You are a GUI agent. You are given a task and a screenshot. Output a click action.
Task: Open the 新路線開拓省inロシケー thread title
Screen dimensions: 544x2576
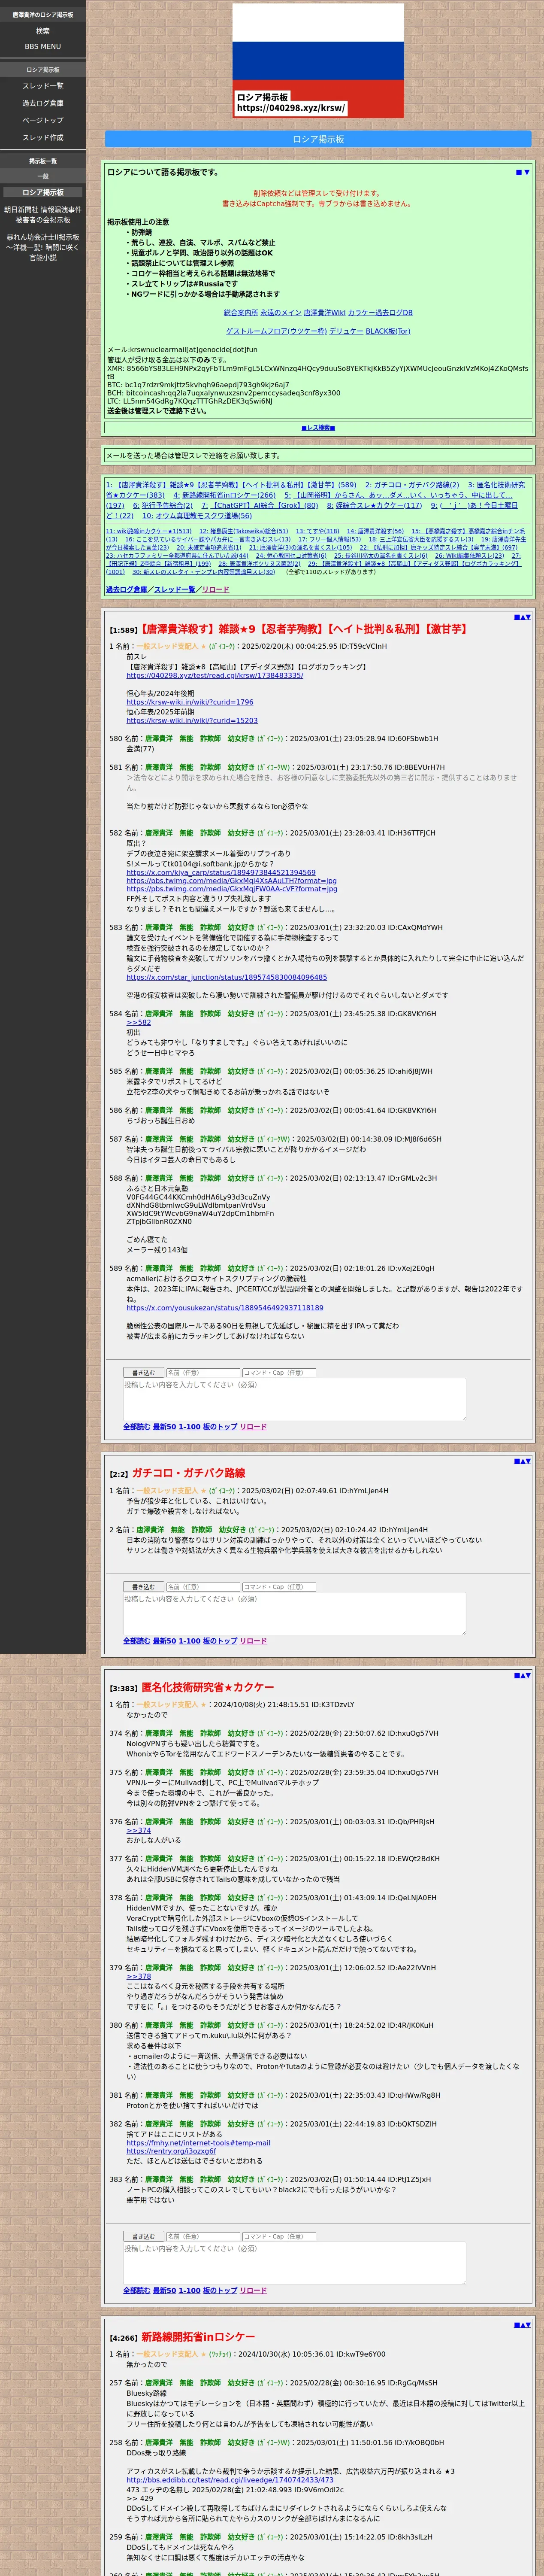click(198, 2337)
